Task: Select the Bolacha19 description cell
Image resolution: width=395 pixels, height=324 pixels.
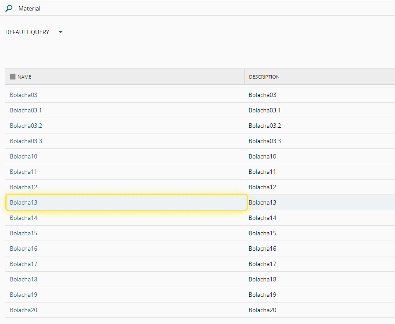Action: point(320,295)
